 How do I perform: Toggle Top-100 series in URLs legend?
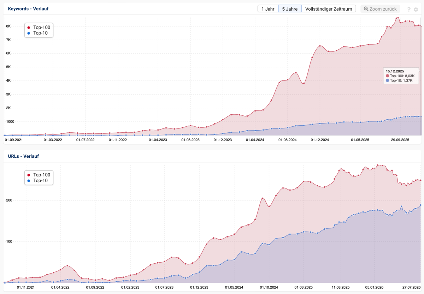pos(39,175)
